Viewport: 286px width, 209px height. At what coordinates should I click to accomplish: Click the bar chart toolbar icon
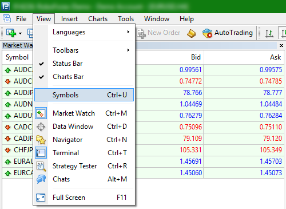click(x=269, y=33)
